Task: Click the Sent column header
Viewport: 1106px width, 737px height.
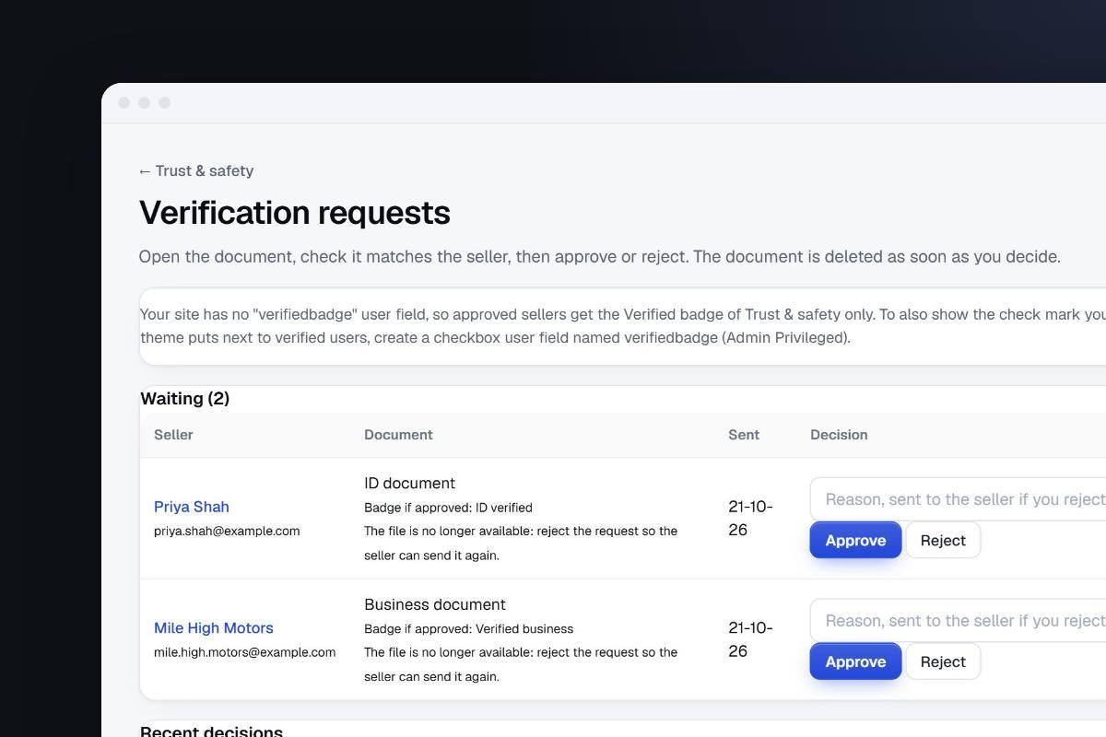Action: [744, 435]
